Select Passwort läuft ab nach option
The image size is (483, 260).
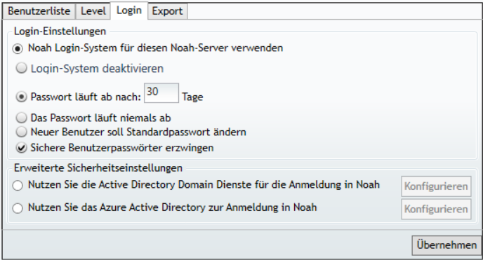click(x=21, y=97)
